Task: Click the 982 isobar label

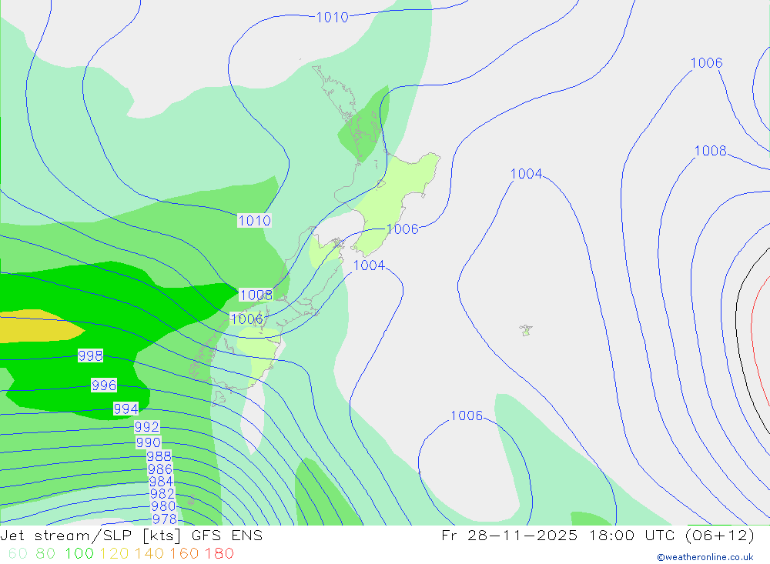Action: pyautogui.click(x=162, y=493)
